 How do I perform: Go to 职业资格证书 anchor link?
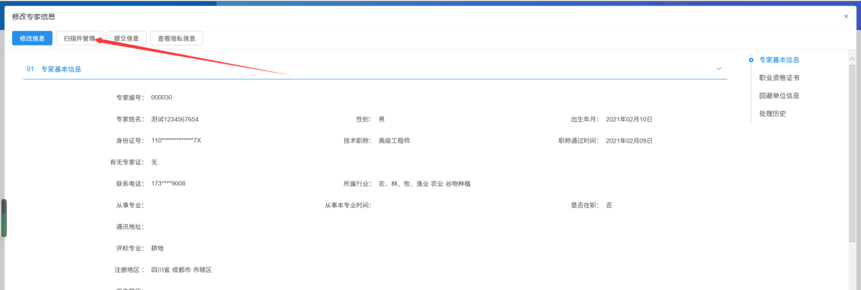(779, 78)
